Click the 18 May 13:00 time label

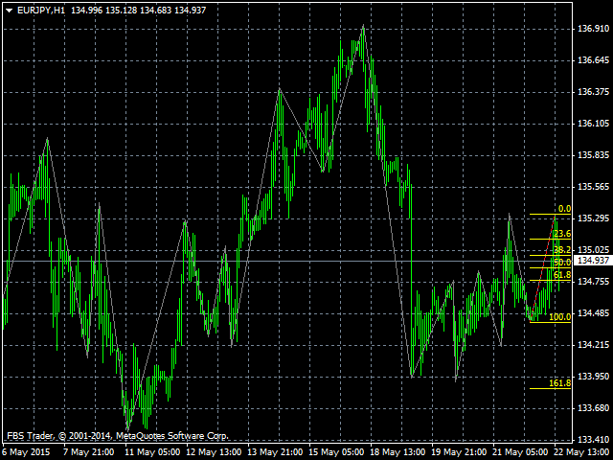coord(398,452)
